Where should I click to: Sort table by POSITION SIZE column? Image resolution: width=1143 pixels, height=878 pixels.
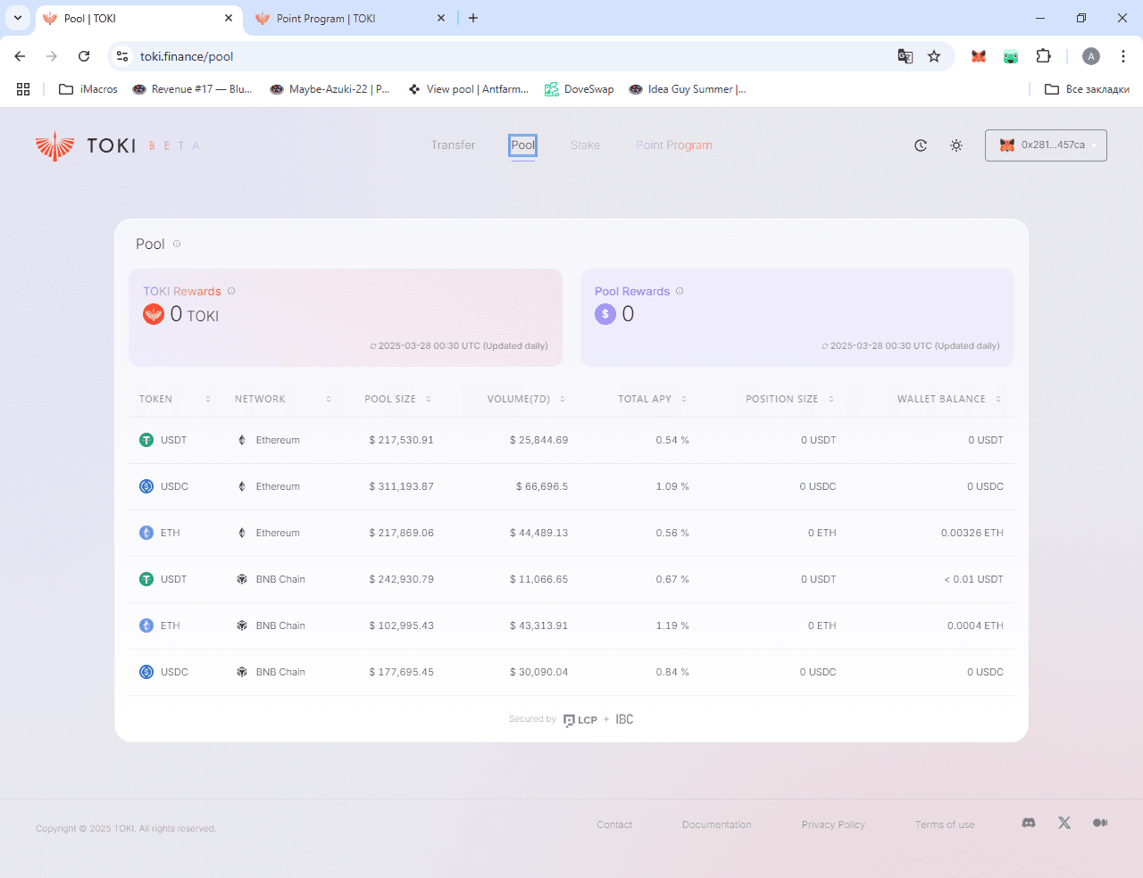pyautogui.click(x=790, y=399)
